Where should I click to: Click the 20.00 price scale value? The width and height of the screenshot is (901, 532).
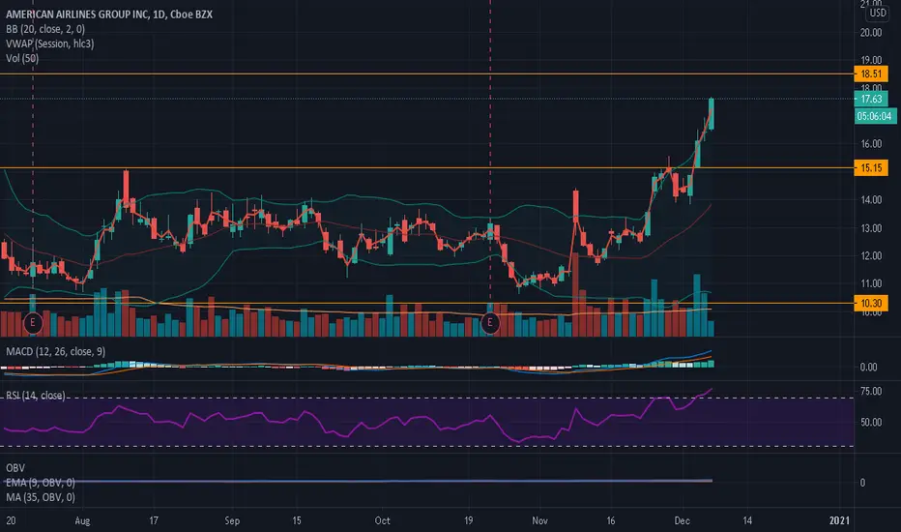(x=871, y=33)
